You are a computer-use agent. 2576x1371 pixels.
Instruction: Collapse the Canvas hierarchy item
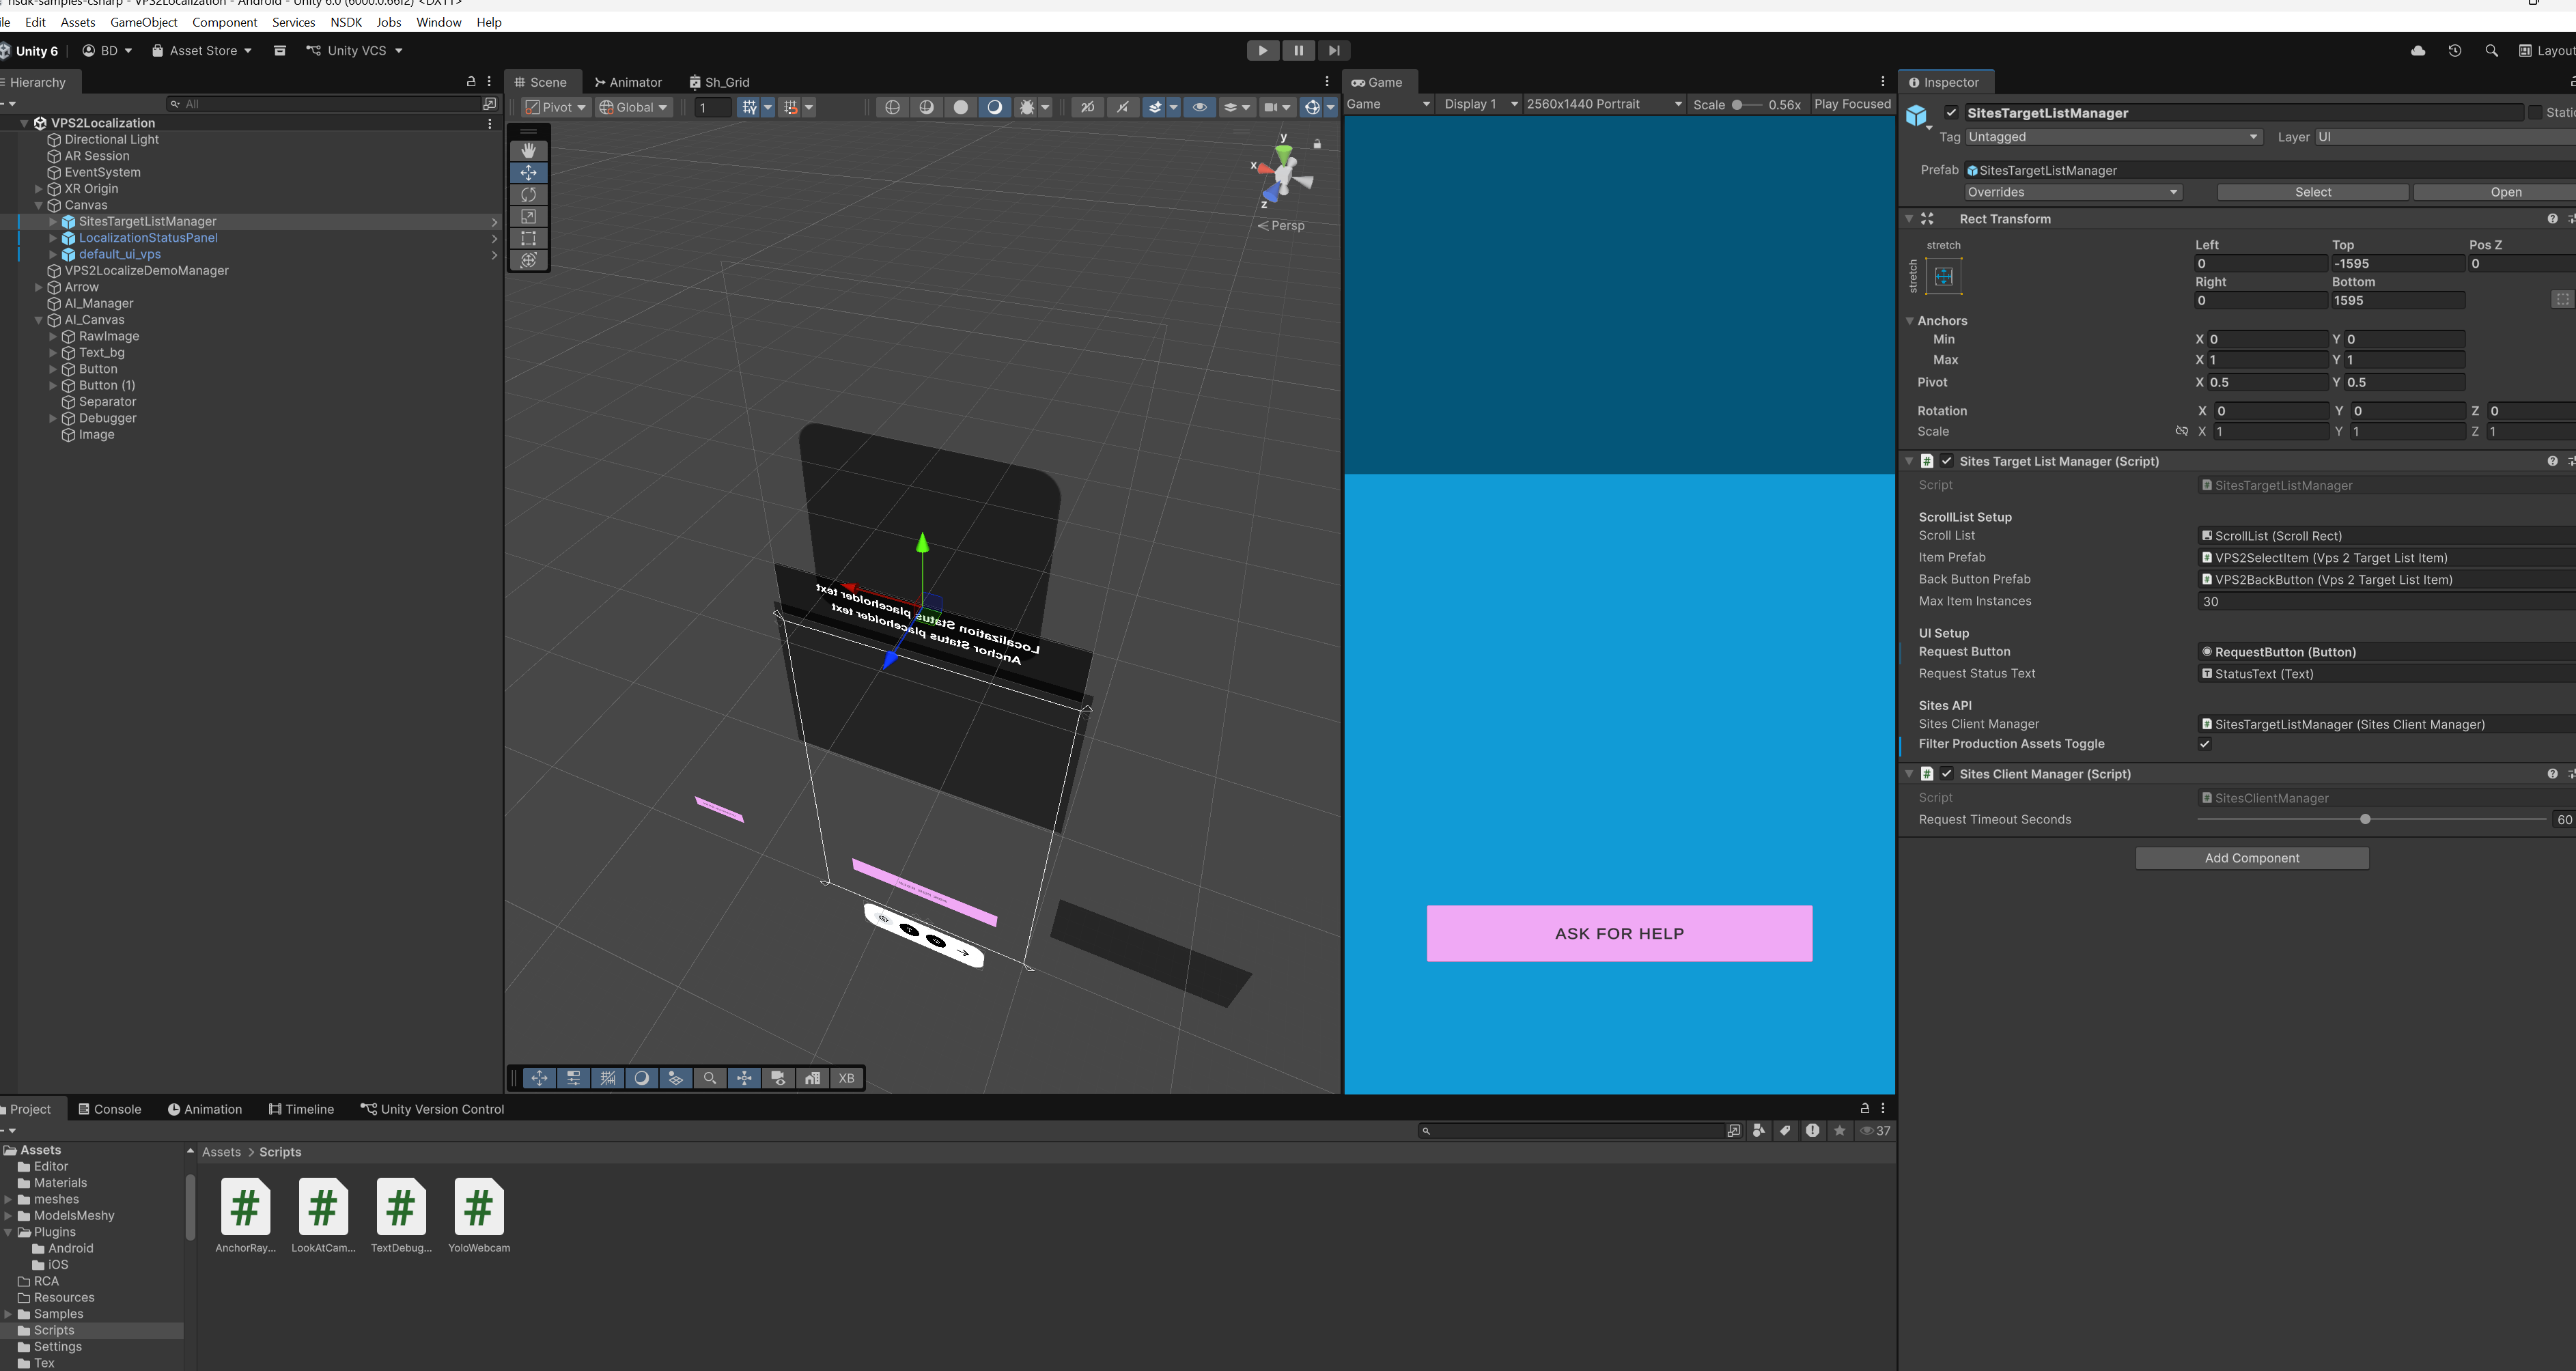point(38,205)
